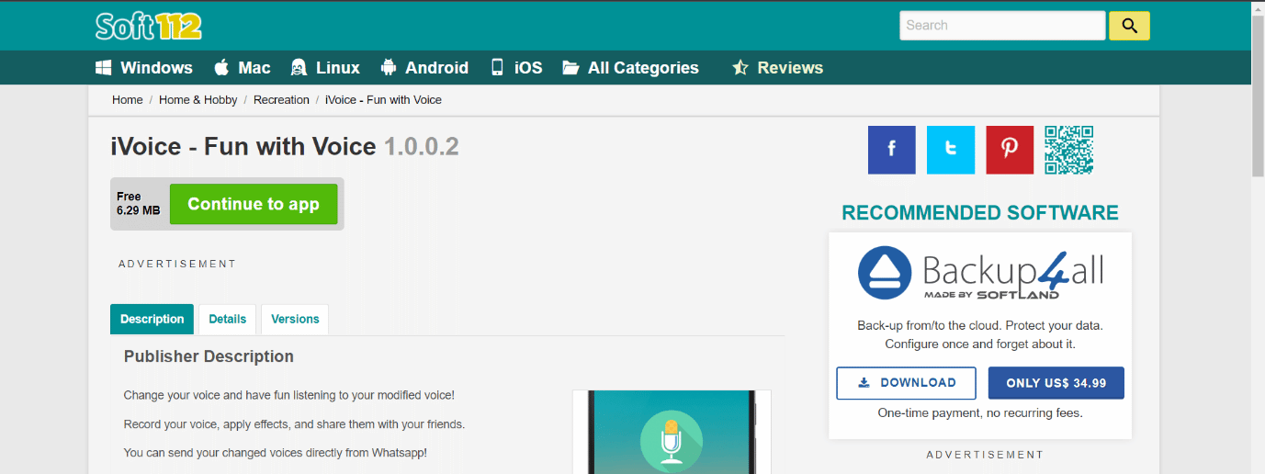Click the Soft112 logo

click(x=149, y=26)
